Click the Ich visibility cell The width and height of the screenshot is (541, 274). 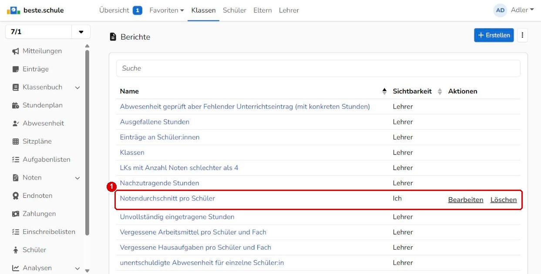tap(397, 198)
